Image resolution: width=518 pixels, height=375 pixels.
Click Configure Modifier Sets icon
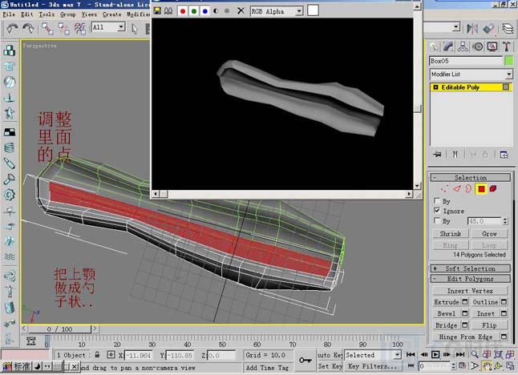pos(504,154)
